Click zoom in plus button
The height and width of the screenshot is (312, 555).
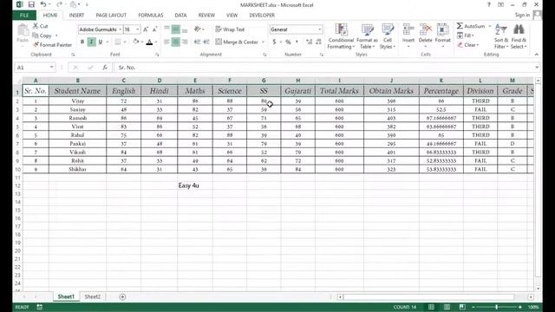[x=520, y=307]
